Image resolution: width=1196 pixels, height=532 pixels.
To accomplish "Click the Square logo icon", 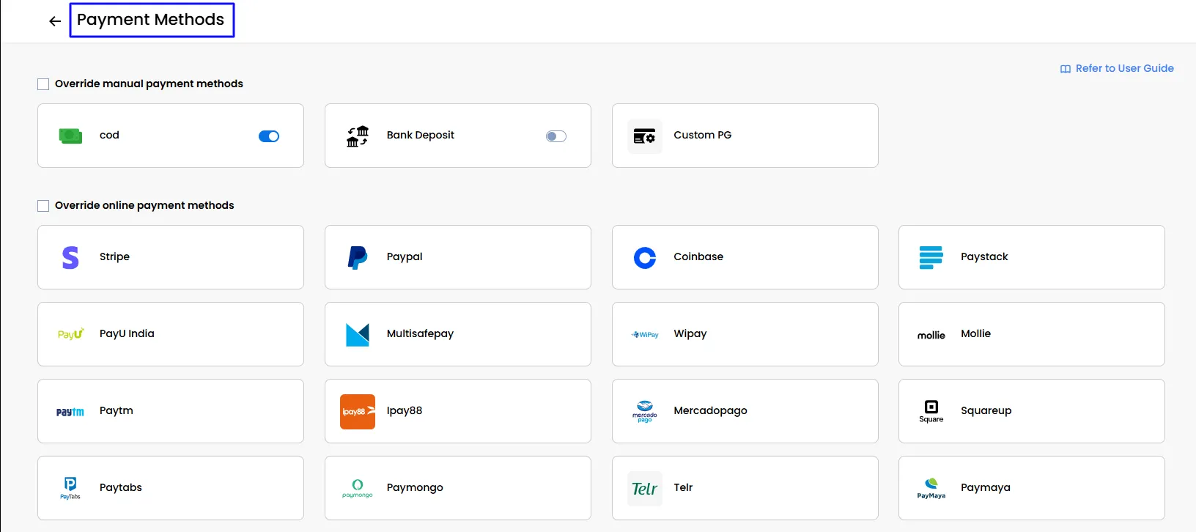I will (931, 412).
